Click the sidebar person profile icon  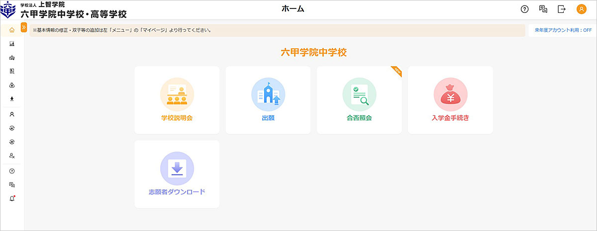coord(12,114)
